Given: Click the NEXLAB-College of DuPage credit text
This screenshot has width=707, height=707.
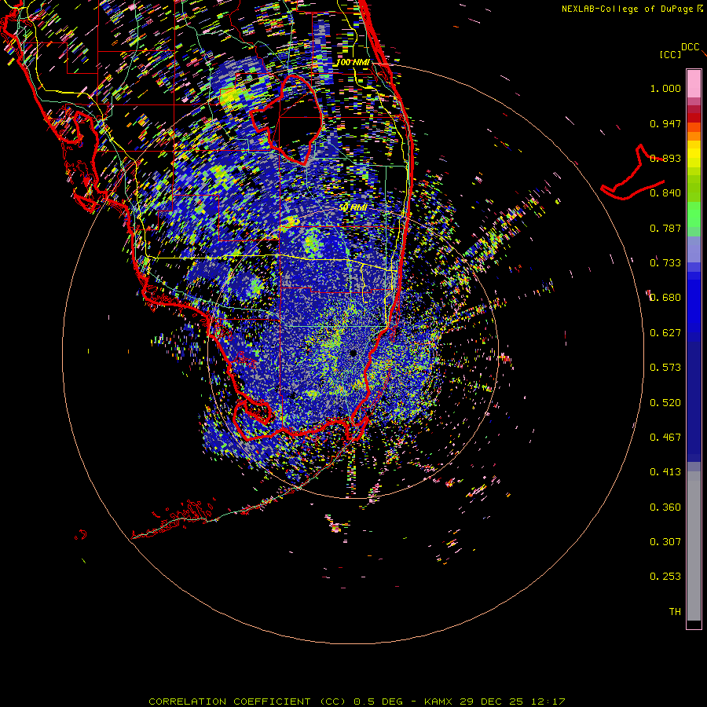Looking at the screenshot, I should [x=632, y=9].
